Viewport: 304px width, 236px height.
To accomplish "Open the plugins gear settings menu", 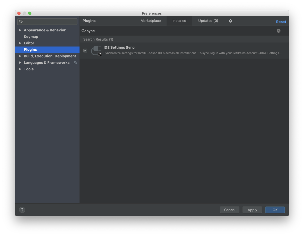I will 230,21.
